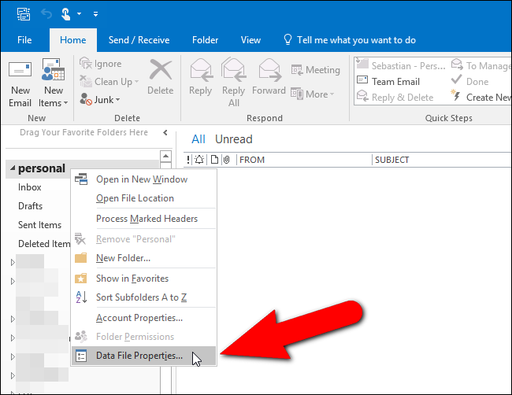This screenshot has width=512, height=395.
Task: Click the Tell me what you want field
Action: click(x=354, y=40)
